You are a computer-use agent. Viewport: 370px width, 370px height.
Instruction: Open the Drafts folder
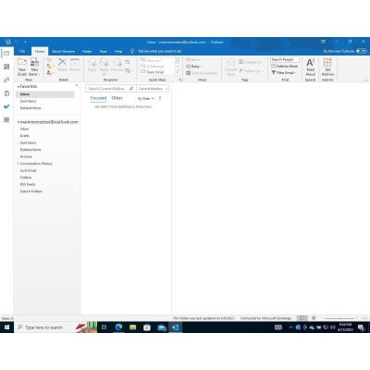pos(25,136)
